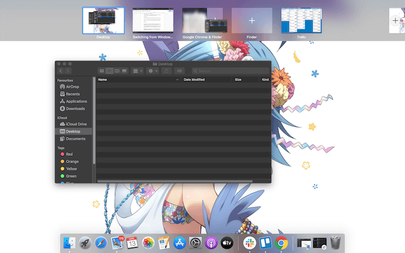Open AirDrop in the sidebar
Screen dimensions: 405x253
point(69,87)
